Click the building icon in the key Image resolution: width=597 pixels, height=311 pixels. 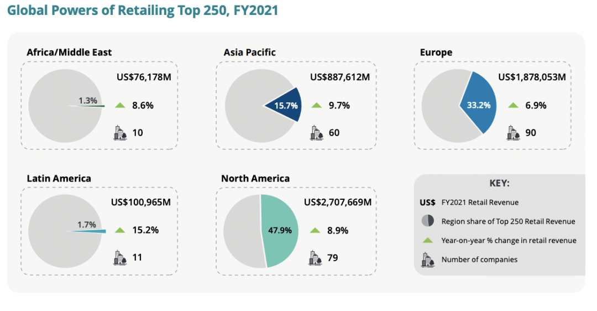click(x=428, y=259)
